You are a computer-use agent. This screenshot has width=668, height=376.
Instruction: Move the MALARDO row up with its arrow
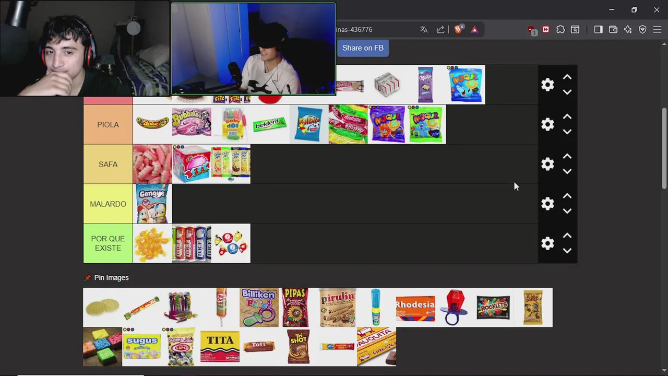click(x=567, y=196)
